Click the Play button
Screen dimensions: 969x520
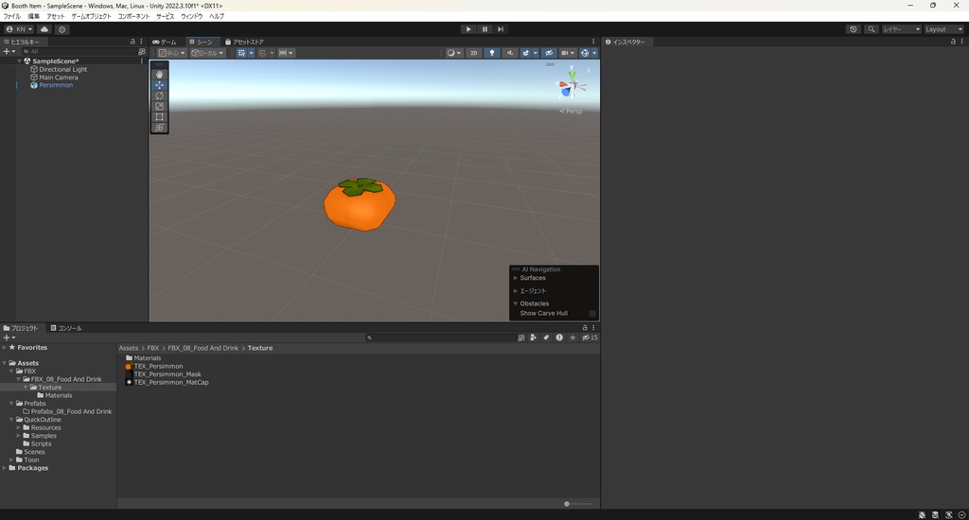[468, 29]
